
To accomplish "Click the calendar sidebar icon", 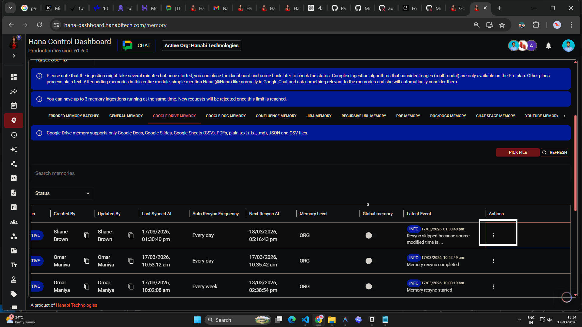I will 14,106.
